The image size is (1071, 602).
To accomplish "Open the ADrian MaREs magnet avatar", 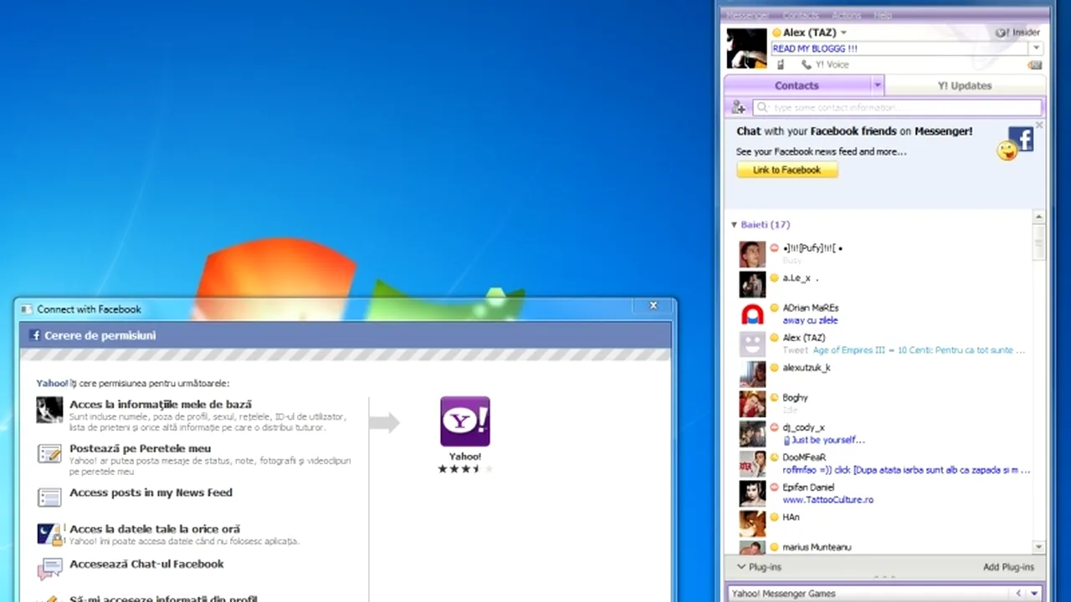I will click(752, 314).
